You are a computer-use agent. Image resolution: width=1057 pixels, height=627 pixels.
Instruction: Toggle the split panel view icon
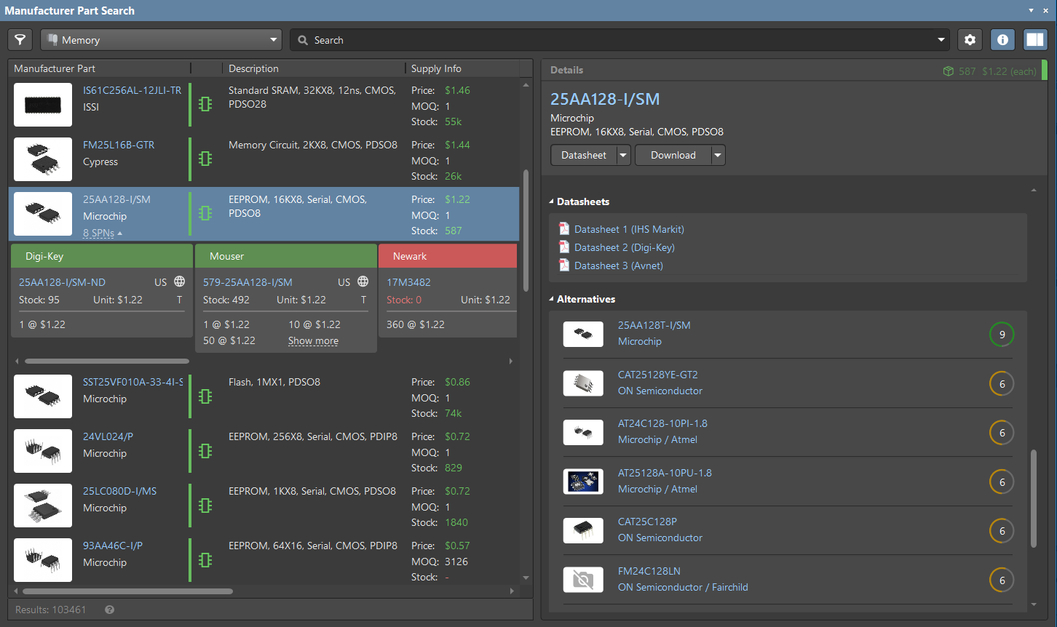coord(1035,40)
